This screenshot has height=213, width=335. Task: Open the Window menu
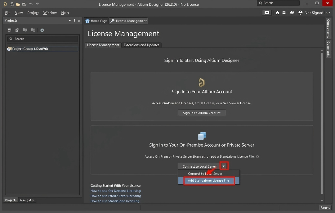(50, 13)
